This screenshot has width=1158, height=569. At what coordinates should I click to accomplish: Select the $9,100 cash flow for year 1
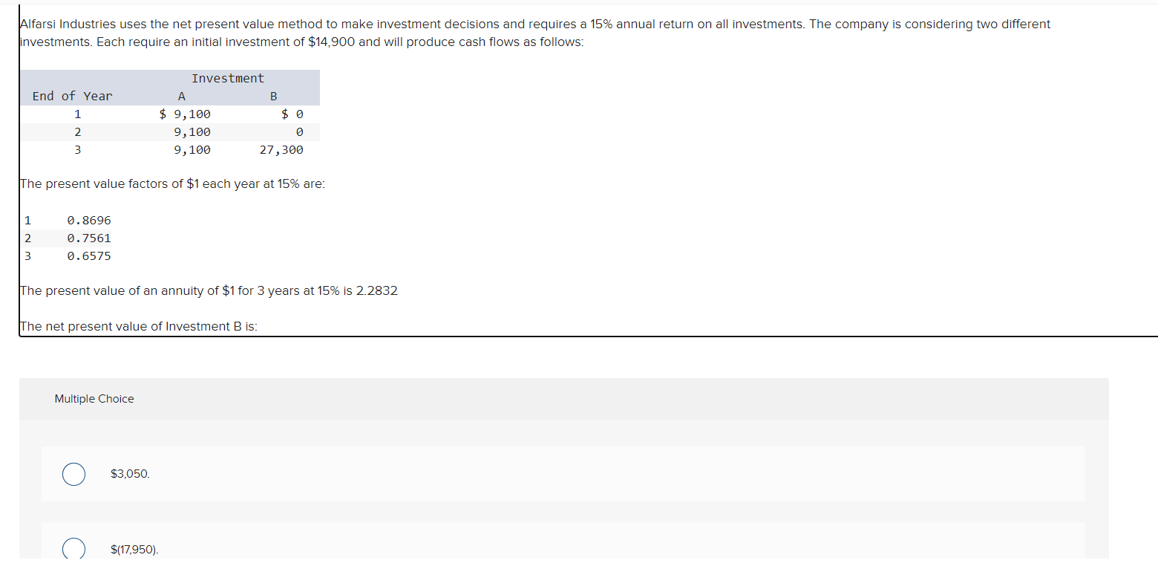[184, 114]
